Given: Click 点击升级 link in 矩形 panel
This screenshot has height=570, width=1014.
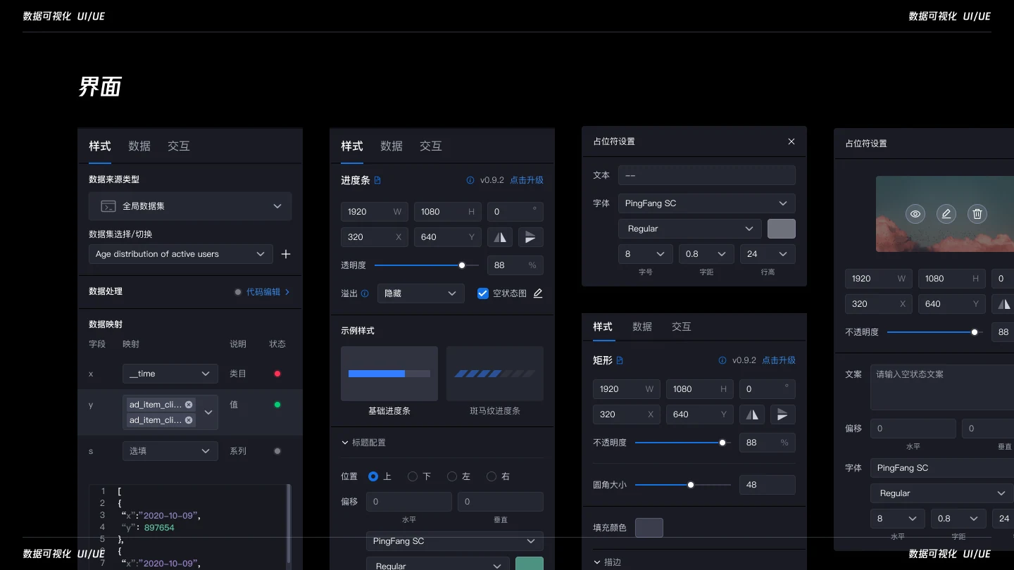Looking at the screenshot, I should 779,360.
